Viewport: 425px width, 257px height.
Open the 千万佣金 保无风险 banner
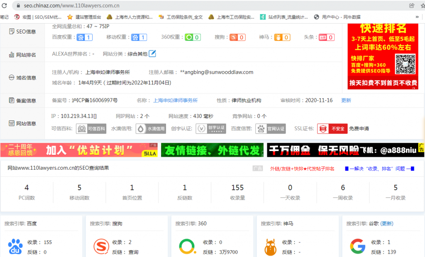click(346, 150)
